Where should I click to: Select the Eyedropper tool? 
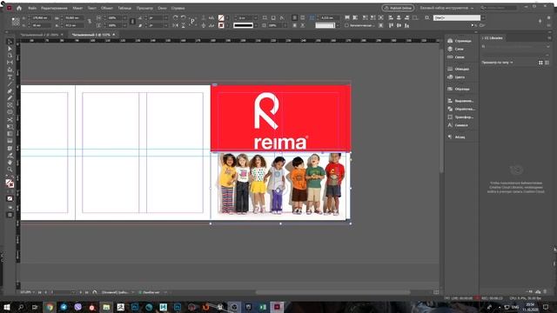tap(10, 156)
